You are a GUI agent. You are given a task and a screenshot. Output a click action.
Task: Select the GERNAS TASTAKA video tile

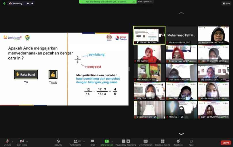click(149, 35)
